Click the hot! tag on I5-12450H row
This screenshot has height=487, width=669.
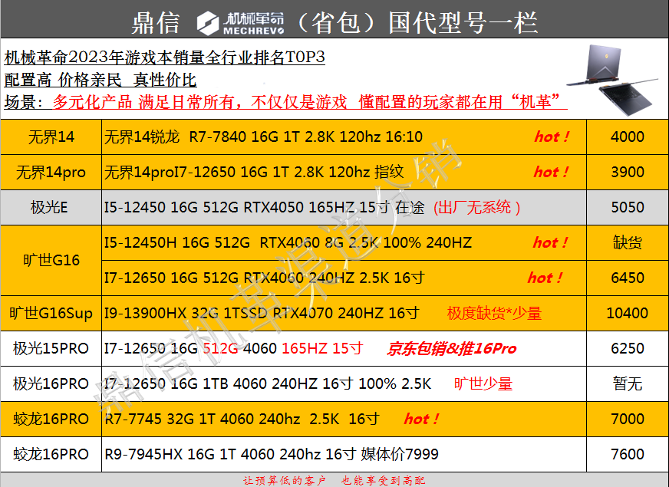click(x=550, y=242)
